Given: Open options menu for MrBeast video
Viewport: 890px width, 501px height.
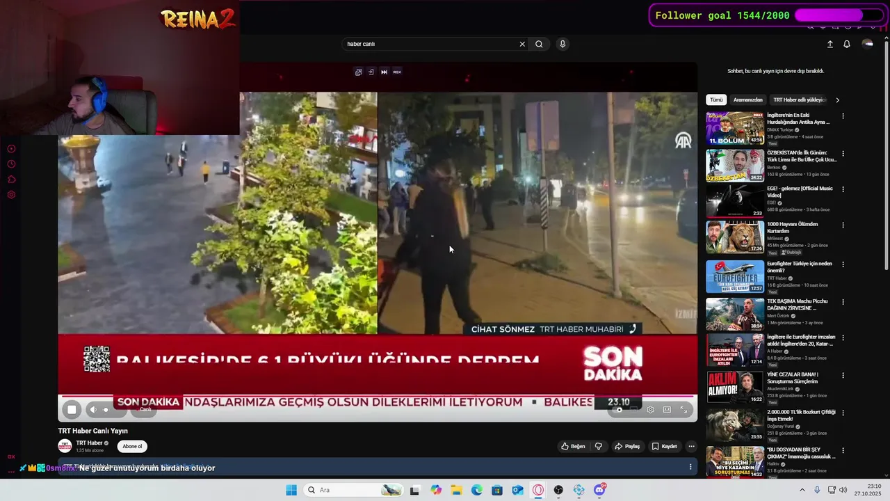Looking at the screenshot, I should tap(843, 225).
